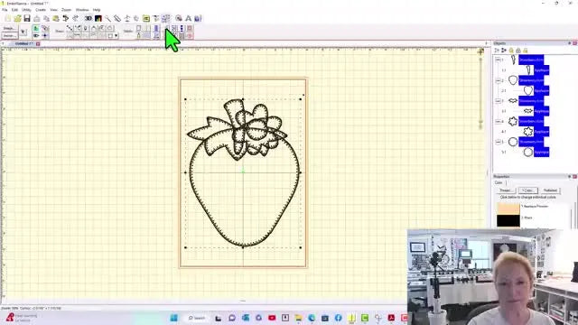Toggle first yellow lock icon in Objects panel
Screen dimensions: 578x325
[511, 51]
